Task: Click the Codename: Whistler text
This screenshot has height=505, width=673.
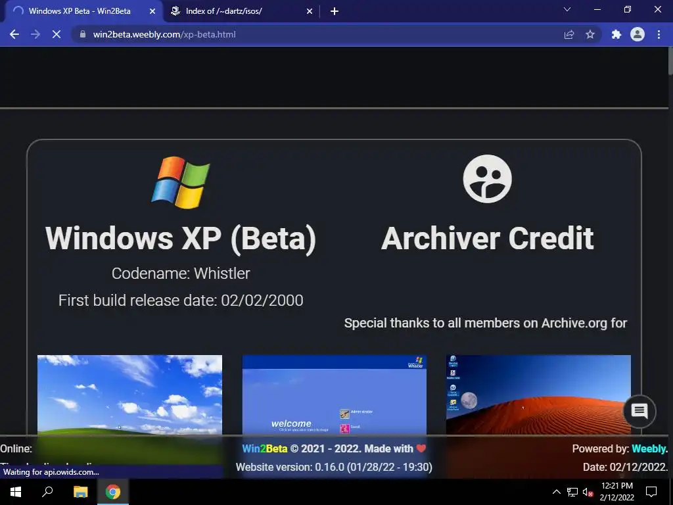Action: point(181,274)
